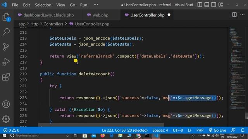
Task: Toggle Secondary Side Bar layout icon
Action: click(x=214, y=5)
